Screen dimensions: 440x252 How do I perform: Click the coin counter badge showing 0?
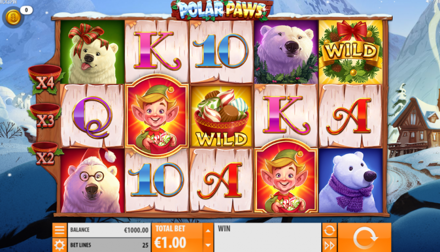tap(26, 10)
